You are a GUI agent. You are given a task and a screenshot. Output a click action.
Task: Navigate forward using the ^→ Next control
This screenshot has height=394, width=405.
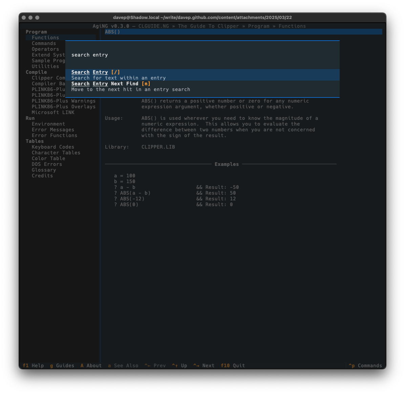coord(204,366)
